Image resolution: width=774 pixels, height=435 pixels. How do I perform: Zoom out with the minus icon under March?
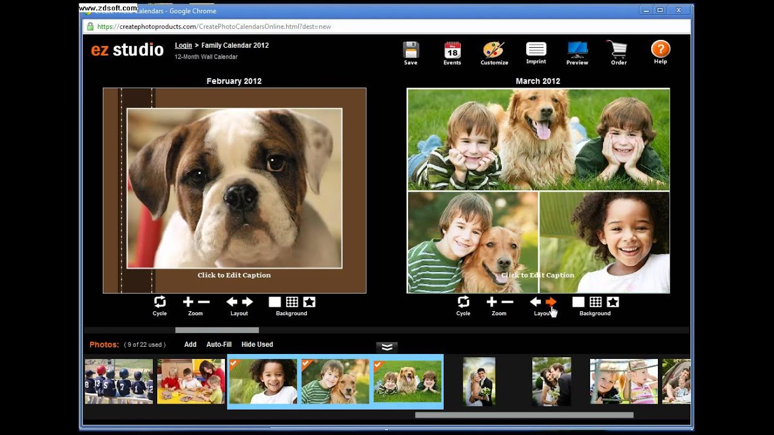coord(507,301)
